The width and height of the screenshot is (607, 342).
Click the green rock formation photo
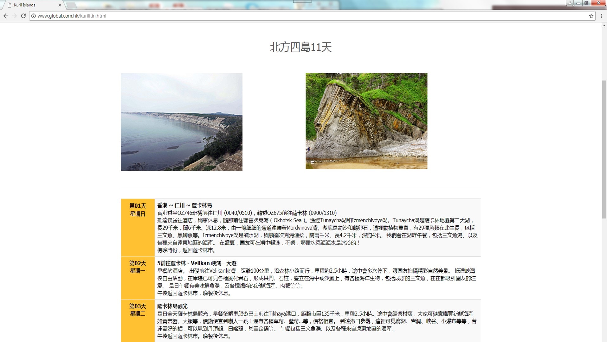[x=366, y=121]
